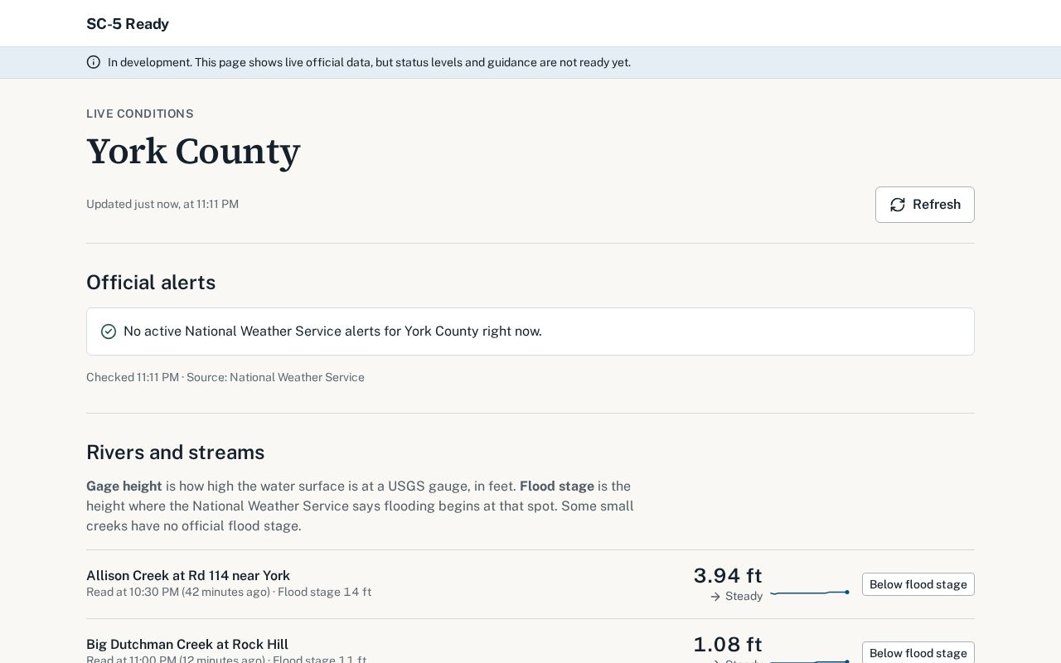Click the Allison Creek trend sparkline
1061x663 pixels.
(810, 593)
